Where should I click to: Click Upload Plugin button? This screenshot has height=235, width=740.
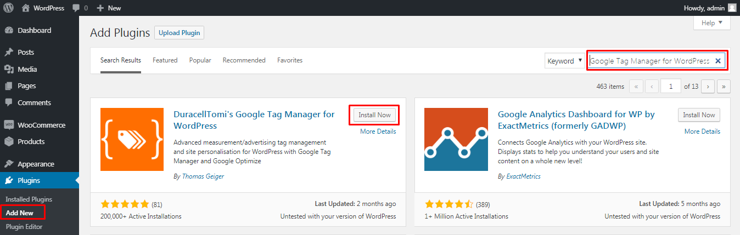point(179,33)
